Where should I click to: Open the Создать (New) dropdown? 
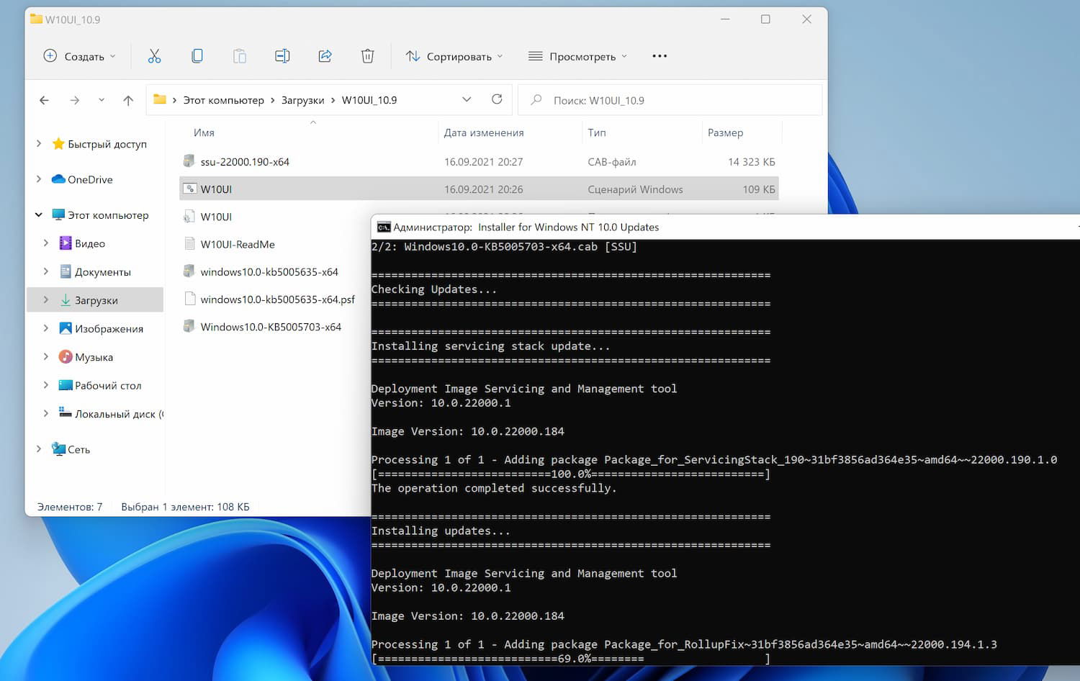pos(79,56)
